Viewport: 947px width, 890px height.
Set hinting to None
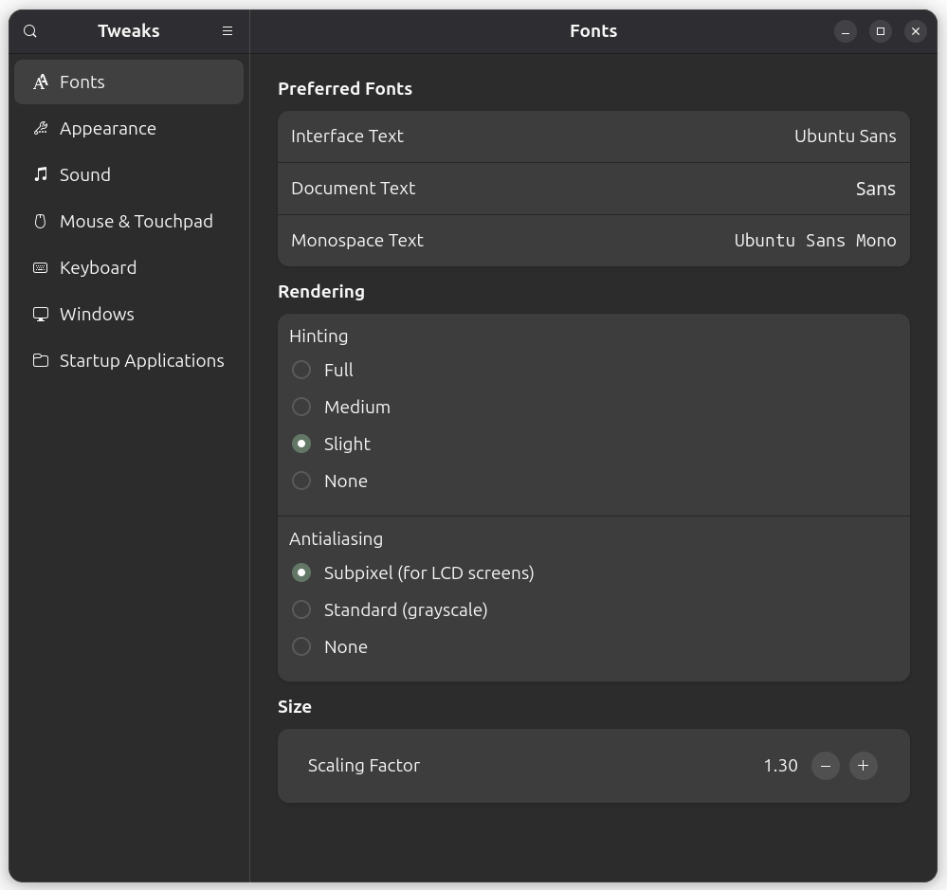(x=301, y=481)
